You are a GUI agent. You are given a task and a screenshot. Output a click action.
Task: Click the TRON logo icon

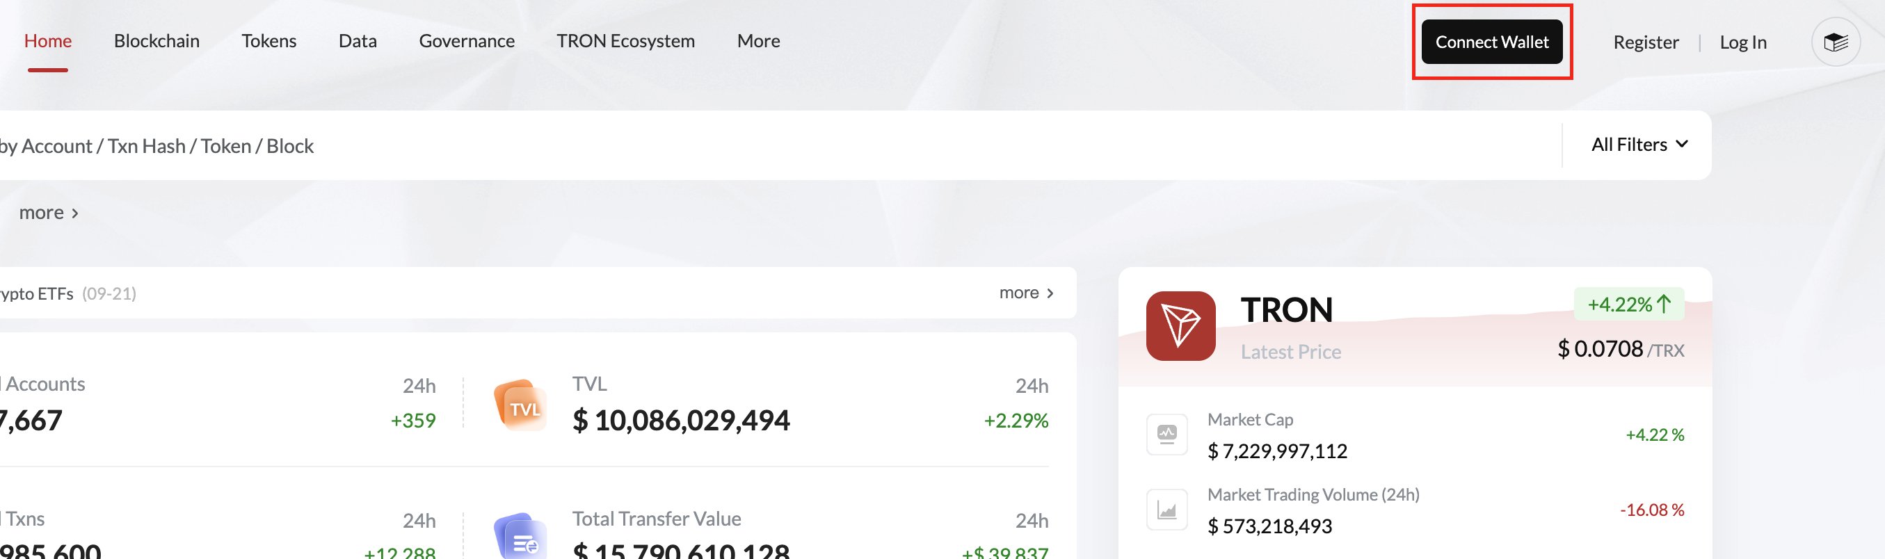(1180, 325)
